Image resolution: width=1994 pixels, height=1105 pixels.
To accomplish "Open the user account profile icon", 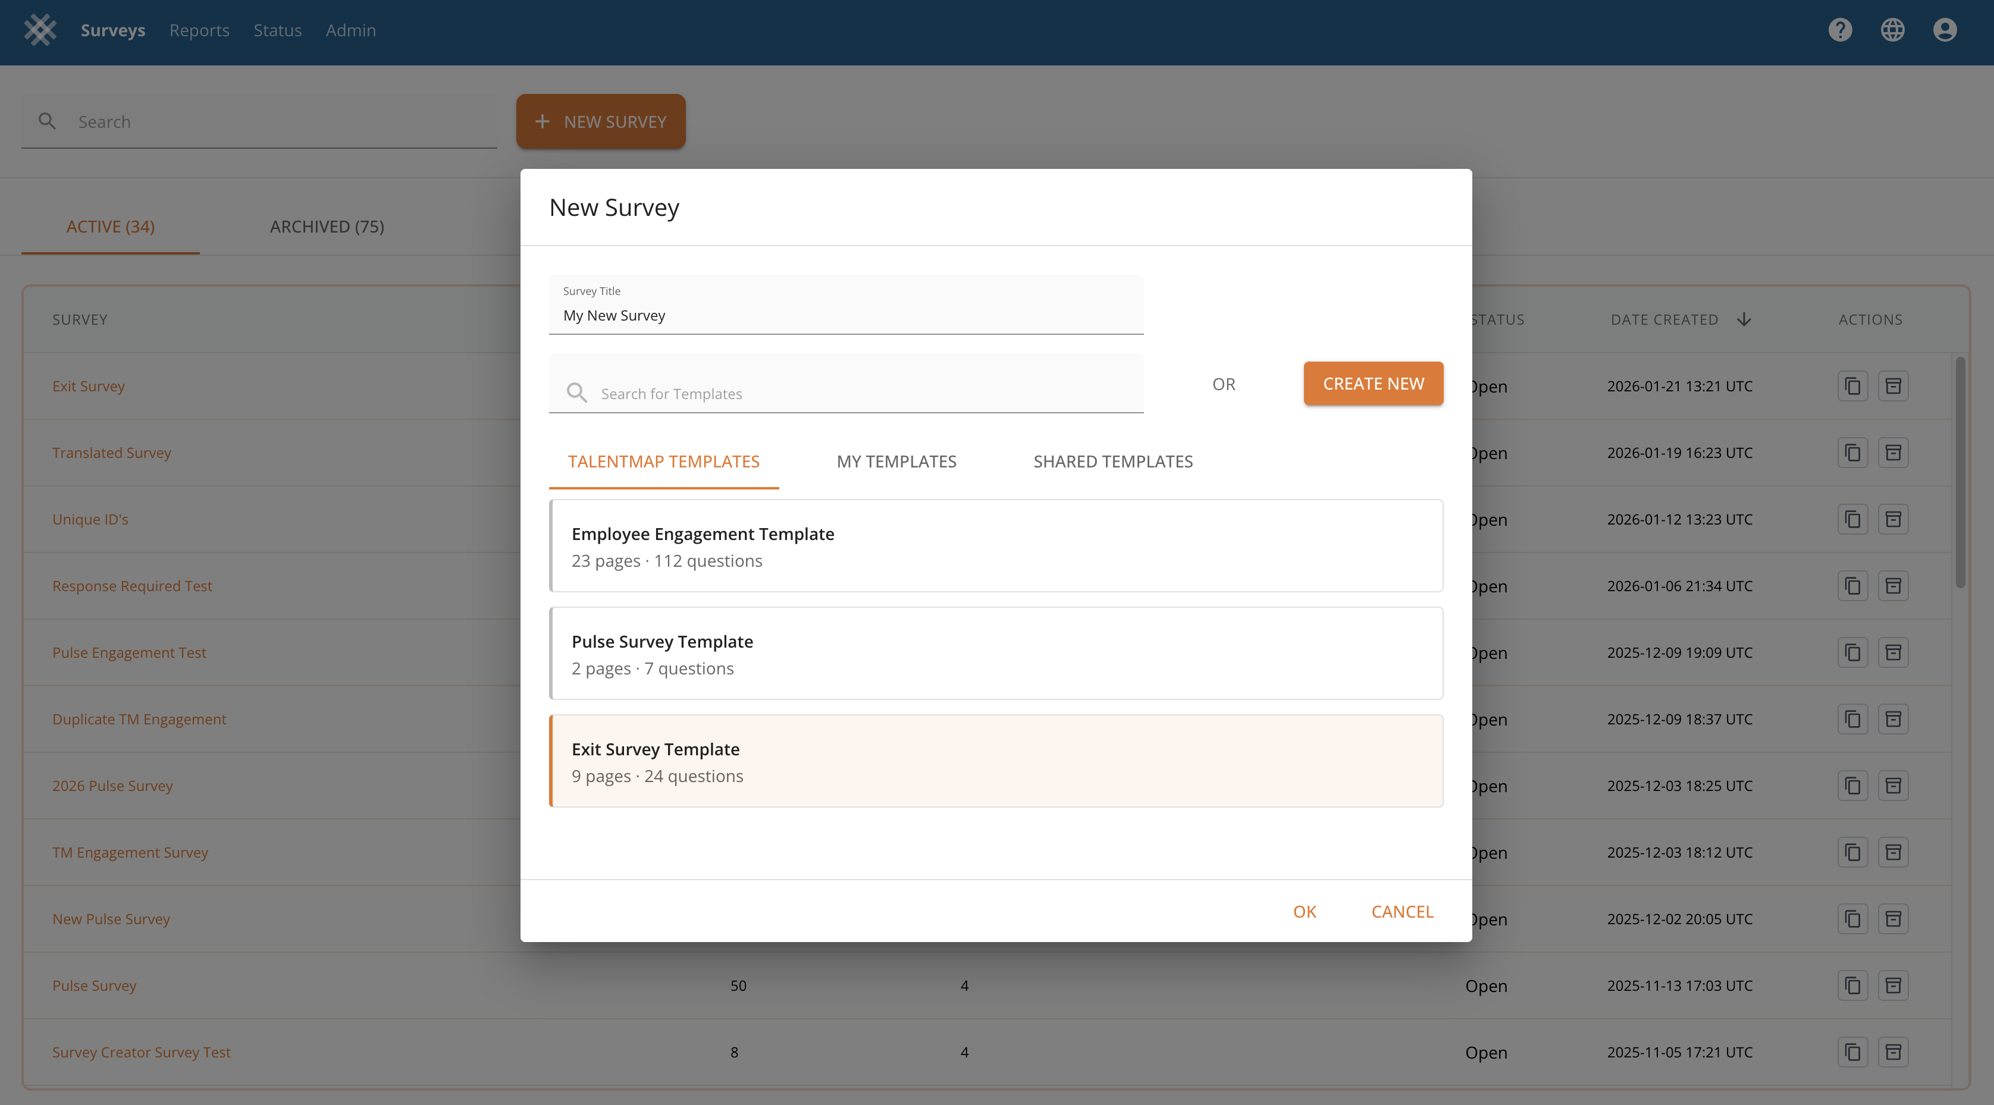I will pyautogui.click(x=1945, y=30).
